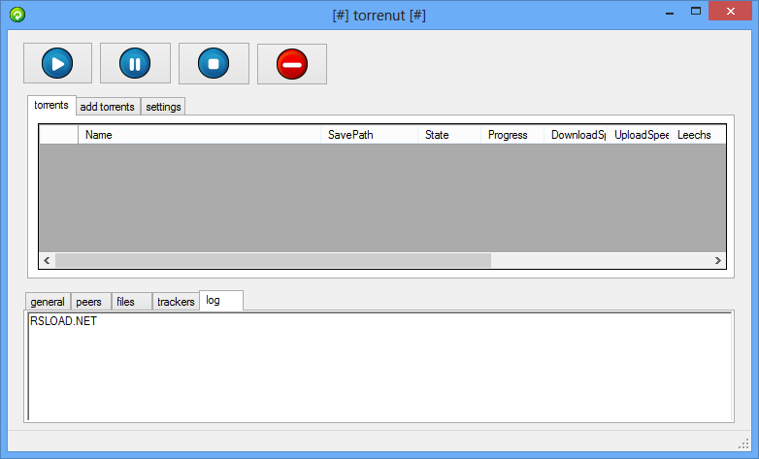This screenshot has height=459, width=759.
Task: Sort by the DownloadSpeed column header
Action: (x=576, y=135)
